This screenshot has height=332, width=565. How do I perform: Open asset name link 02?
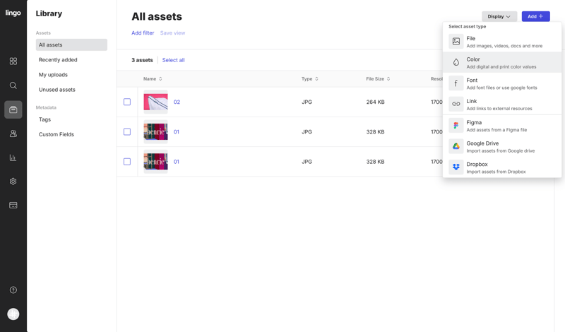177,102
